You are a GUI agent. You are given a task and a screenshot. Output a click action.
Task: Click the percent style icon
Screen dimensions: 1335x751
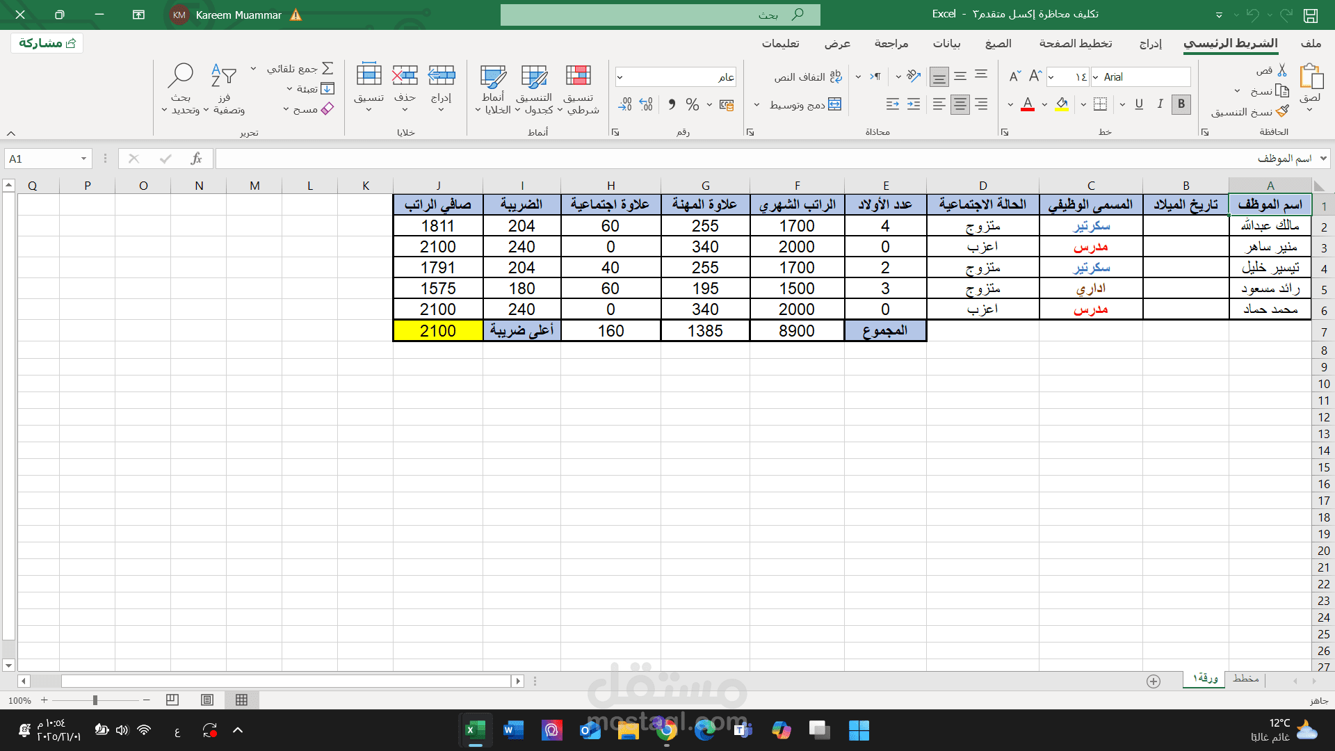(692, 104)
